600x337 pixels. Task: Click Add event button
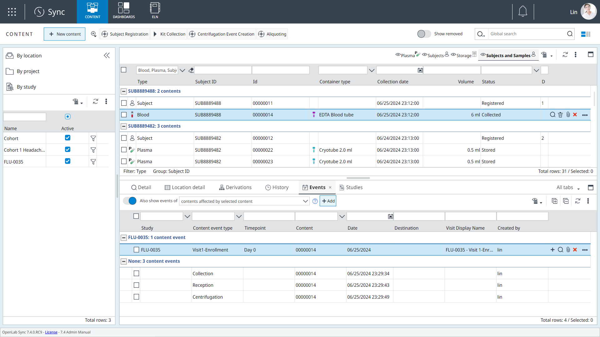(328, 201)
